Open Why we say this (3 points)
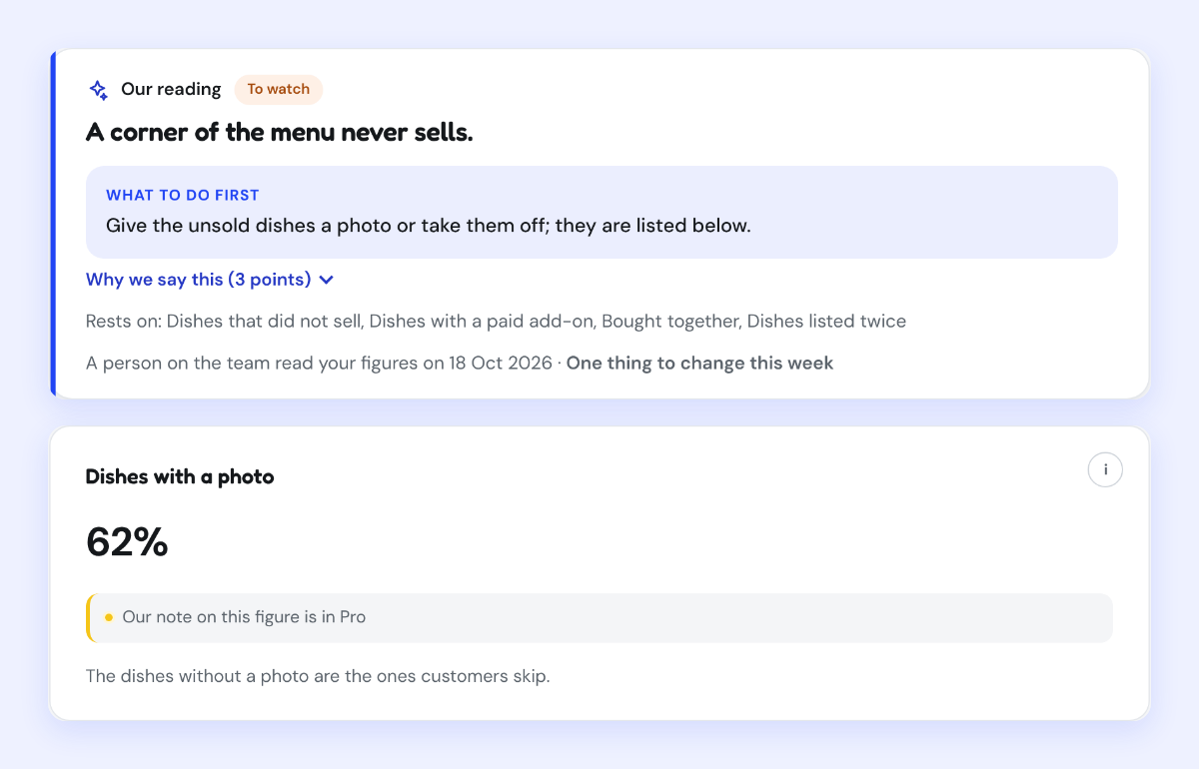 point(210,280)
